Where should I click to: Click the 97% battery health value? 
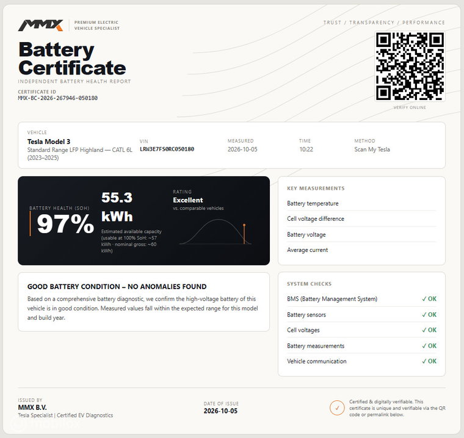(x=65, y=224)
